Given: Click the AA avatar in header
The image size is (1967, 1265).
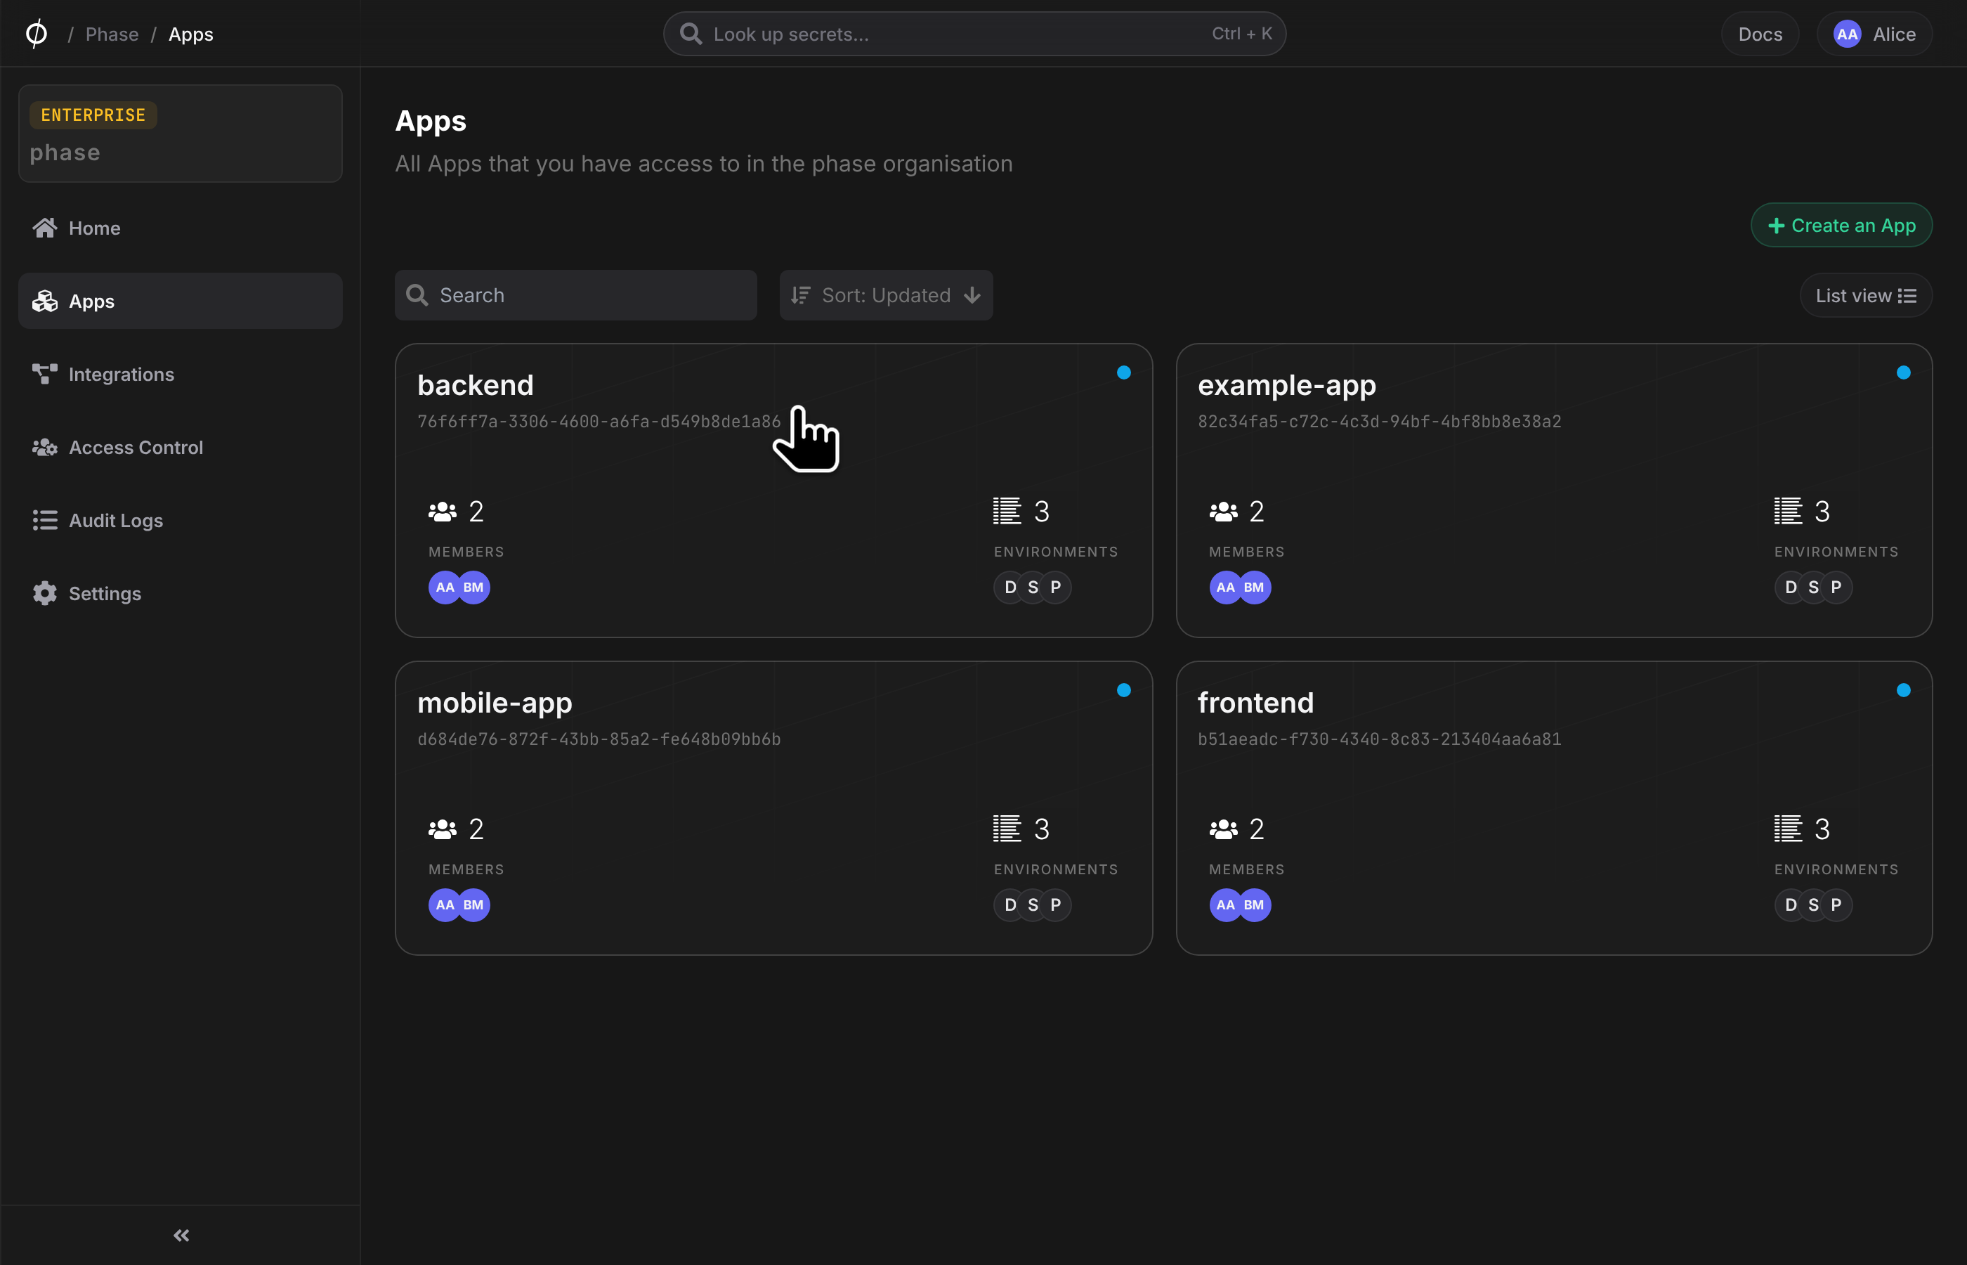Looking at the screenshot, I should (1847, 34).
